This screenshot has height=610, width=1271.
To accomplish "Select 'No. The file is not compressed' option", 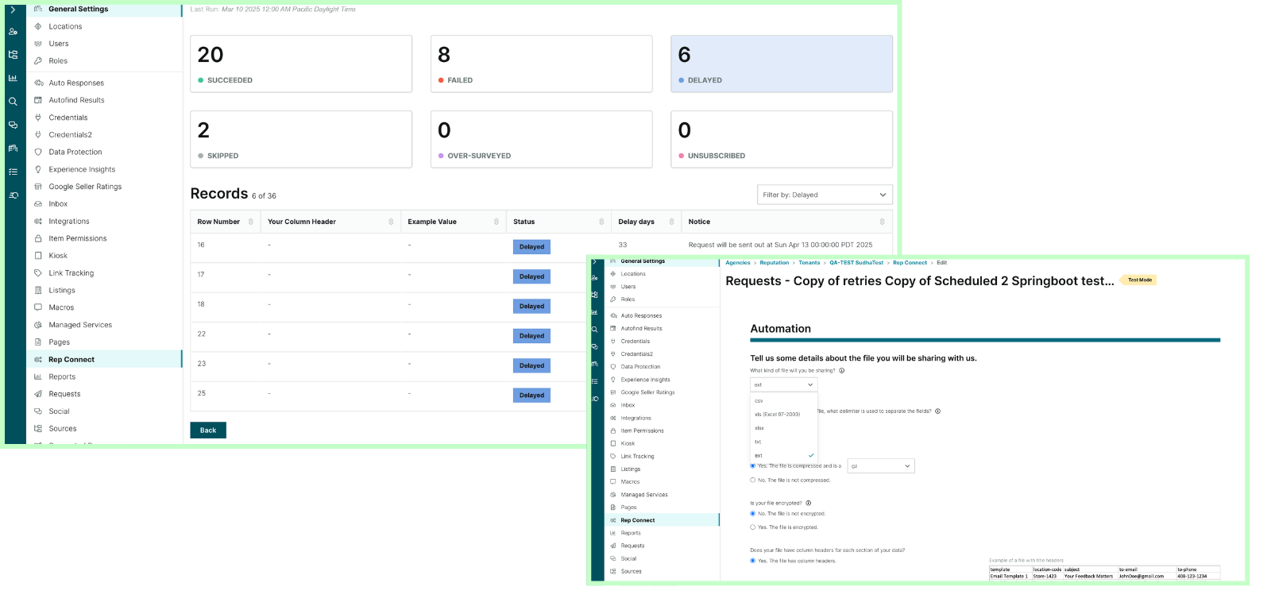I will click(753, 480).
